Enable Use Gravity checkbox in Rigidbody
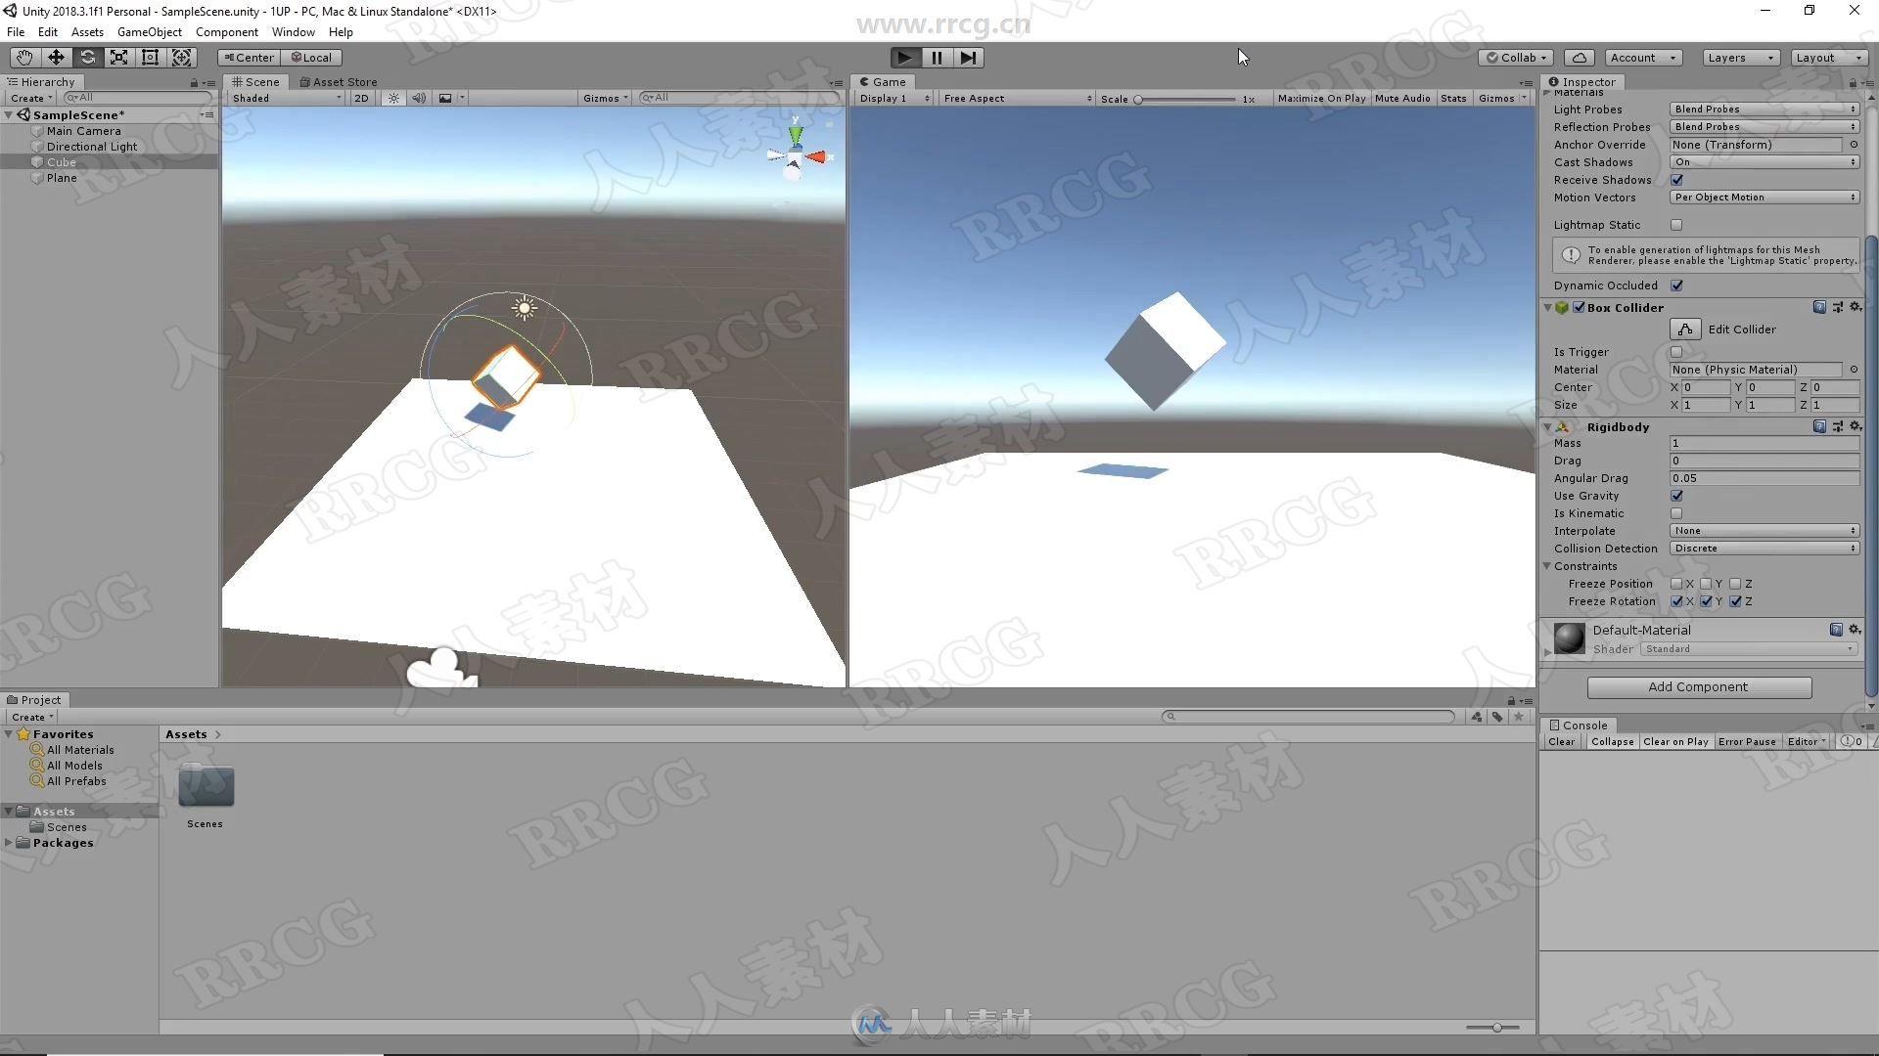Viewport: 1879px width, 1056px height. [x=1676, y=495]
